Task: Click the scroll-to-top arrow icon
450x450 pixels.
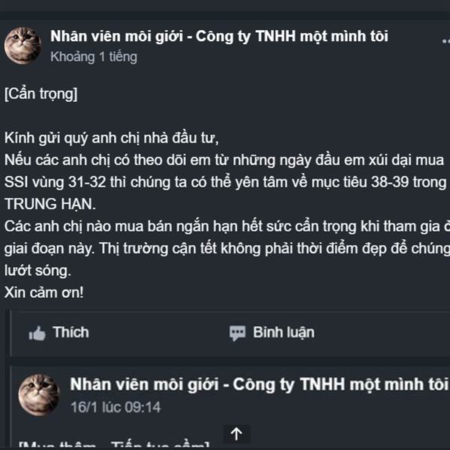Action: (x=236, y=433)
